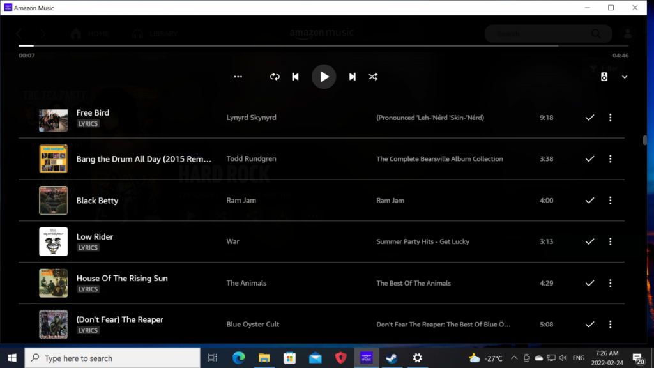654x368 pixels.
Task: Go to the HOME tab
Action: pos(89,34)
